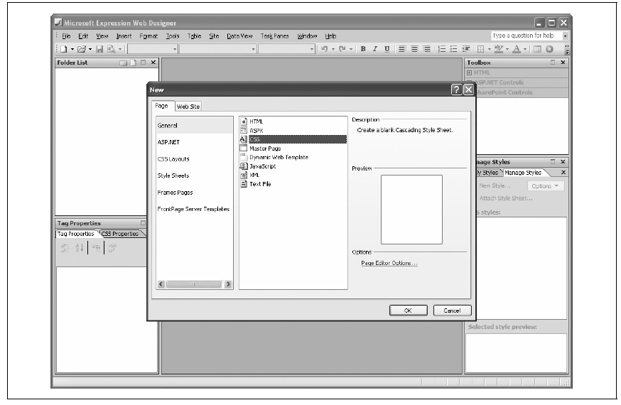Open the Format menu
This screenshot has width=621, height=405.
pyautogui.click(x=148, y=36)
